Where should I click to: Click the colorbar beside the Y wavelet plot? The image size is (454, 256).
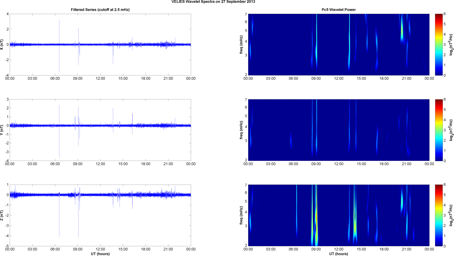[439, 130]
